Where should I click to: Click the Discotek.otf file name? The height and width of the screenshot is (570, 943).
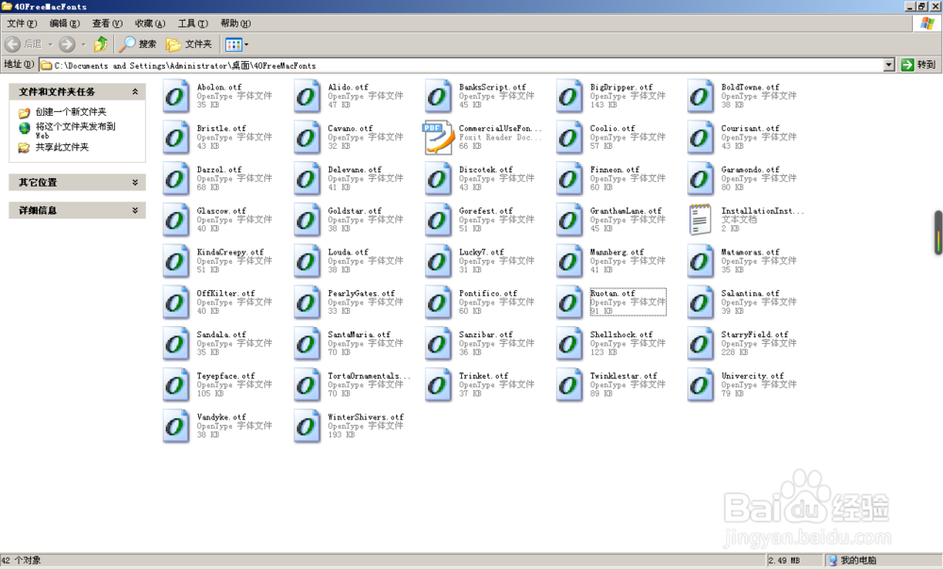pos(486,170)
